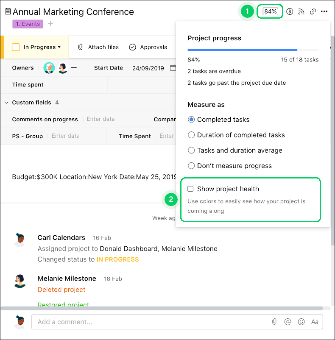The image size is (335, 340).
Task: Select Duration of completed tasks option
Action: (x=191, y=135)
